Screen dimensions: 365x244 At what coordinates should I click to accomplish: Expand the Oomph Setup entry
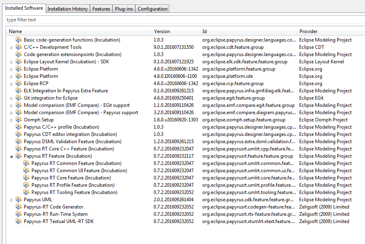pyautogui.click(x=11, y=120)
